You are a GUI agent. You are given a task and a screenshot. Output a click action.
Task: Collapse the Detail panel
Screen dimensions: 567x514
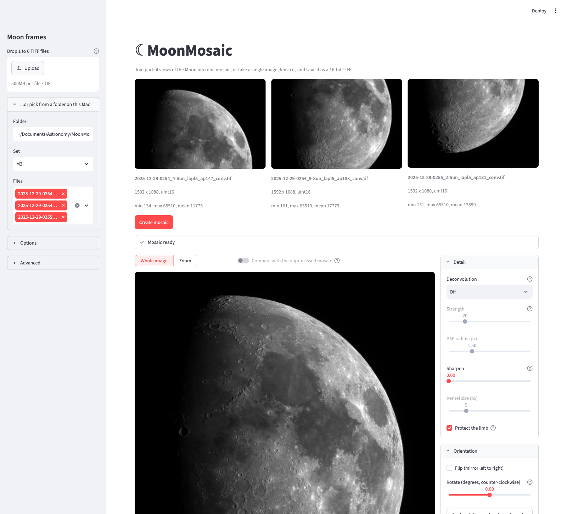(489, 262)
